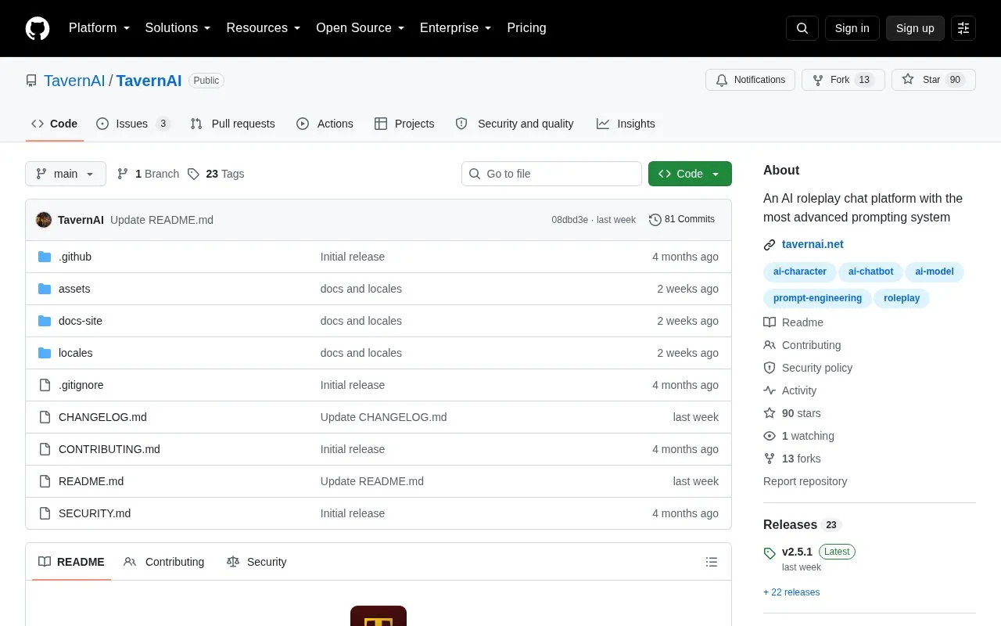Click the Pricing link
Screen dimensions: 1001x626
pos(526,28)
